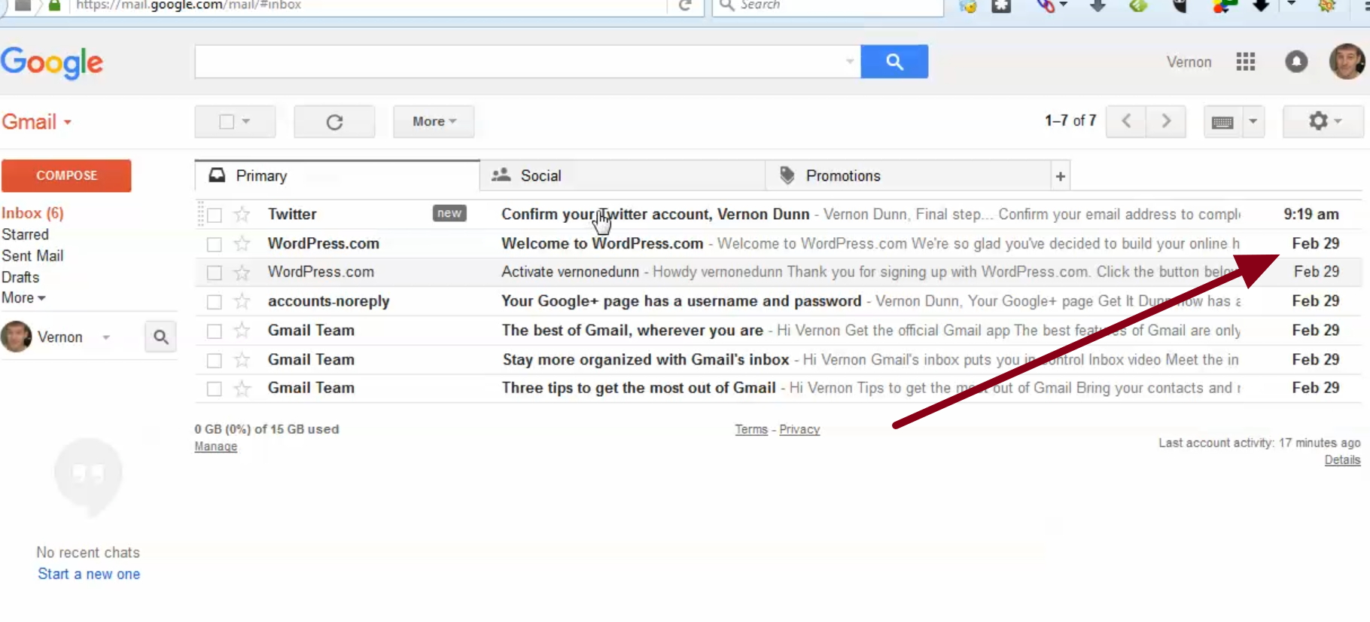Switch to the Promotions tab
Screen dimensions: 1370x622
click(x=908, y=176)
